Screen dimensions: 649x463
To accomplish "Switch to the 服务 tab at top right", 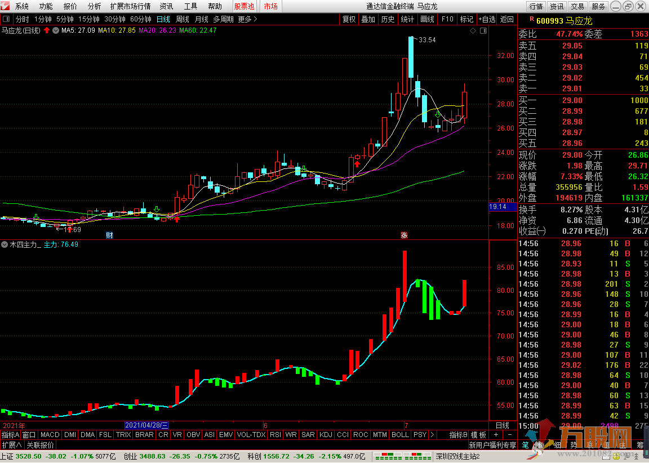I will (x=598, y=6).
